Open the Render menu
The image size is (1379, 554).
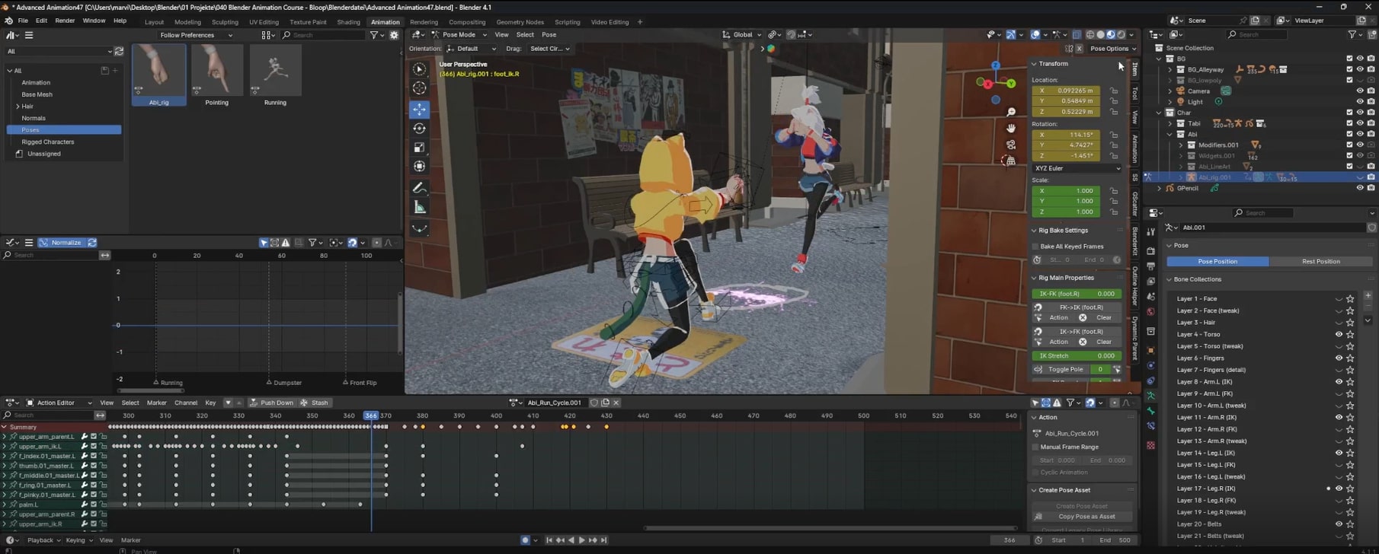click(x=65, y=21)
